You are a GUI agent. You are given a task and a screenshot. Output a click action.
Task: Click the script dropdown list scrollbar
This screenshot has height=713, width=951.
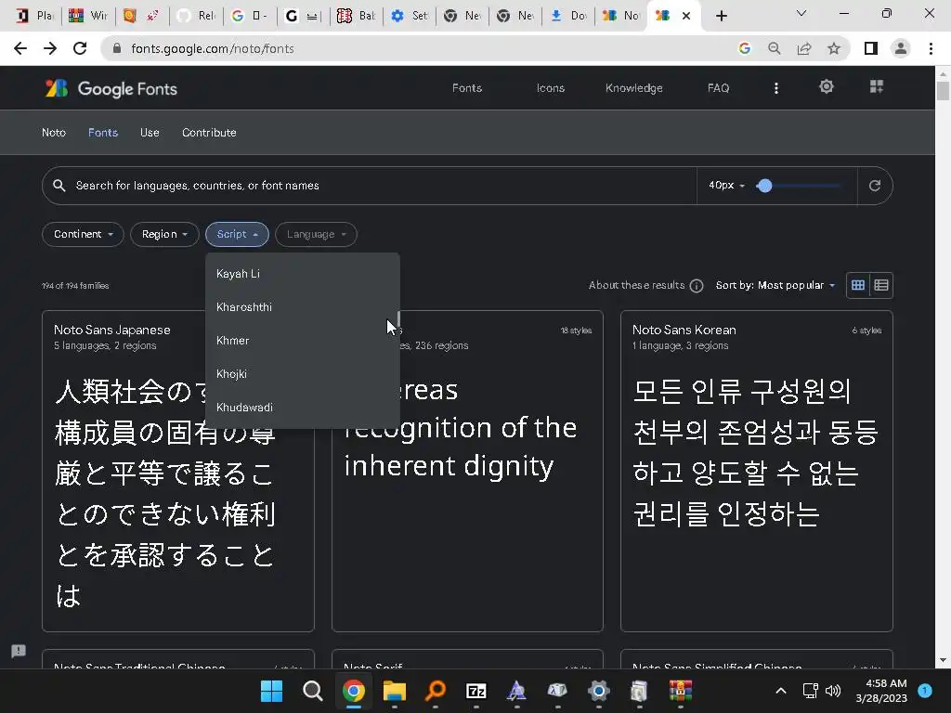397,319
